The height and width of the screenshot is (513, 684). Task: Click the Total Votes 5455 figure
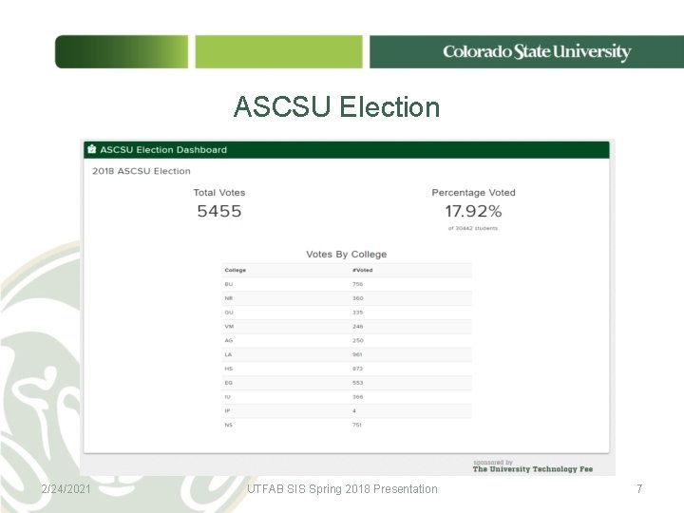point(219,212)
